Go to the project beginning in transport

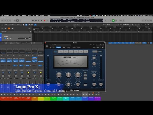tap(39, 20)
